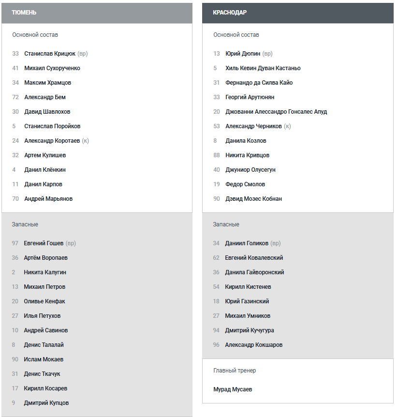
Task: Click player Данил Клёнкин
Action: pyautogui.click(x=45, y=170)
